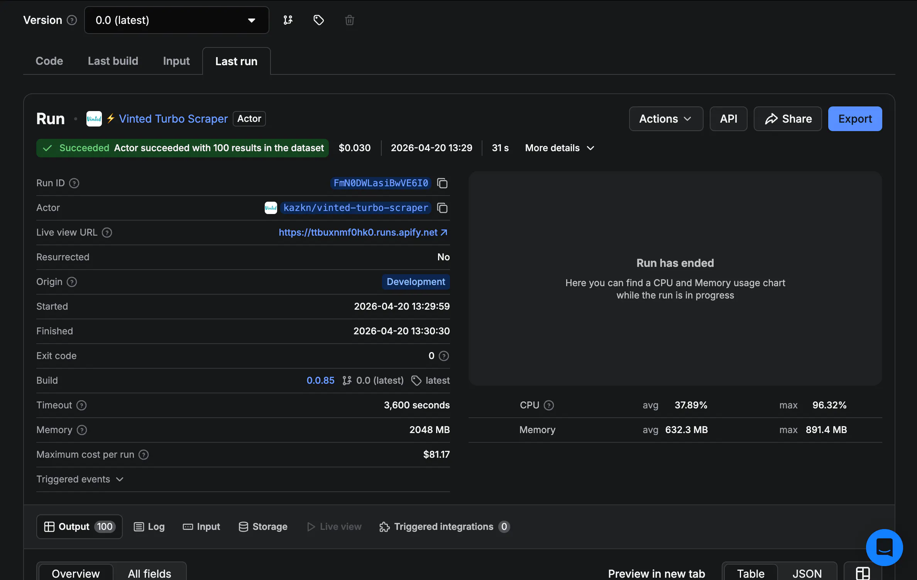The image size is (917, 580).
Task: Click the delete version trash icon
Action: (350, 20)
